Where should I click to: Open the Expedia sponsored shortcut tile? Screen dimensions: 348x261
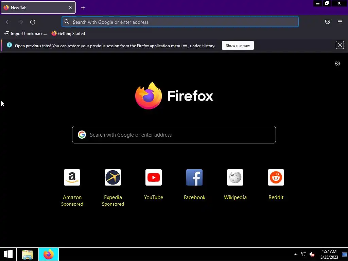point(113,177)
